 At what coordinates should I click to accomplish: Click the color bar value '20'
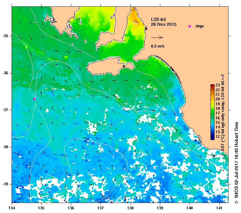[x=218, y=99]
